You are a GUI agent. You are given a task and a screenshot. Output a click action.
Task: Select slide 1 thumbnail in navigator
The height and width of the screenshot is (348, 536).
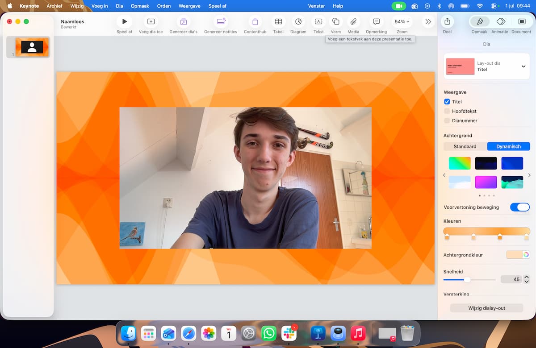32,47
